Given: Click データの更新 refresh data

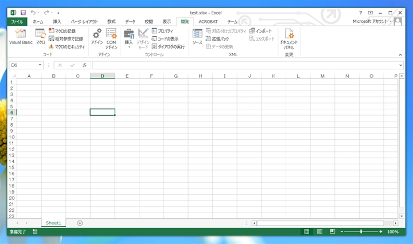Looking at the screenshot, I should click(x=219, y=46).
